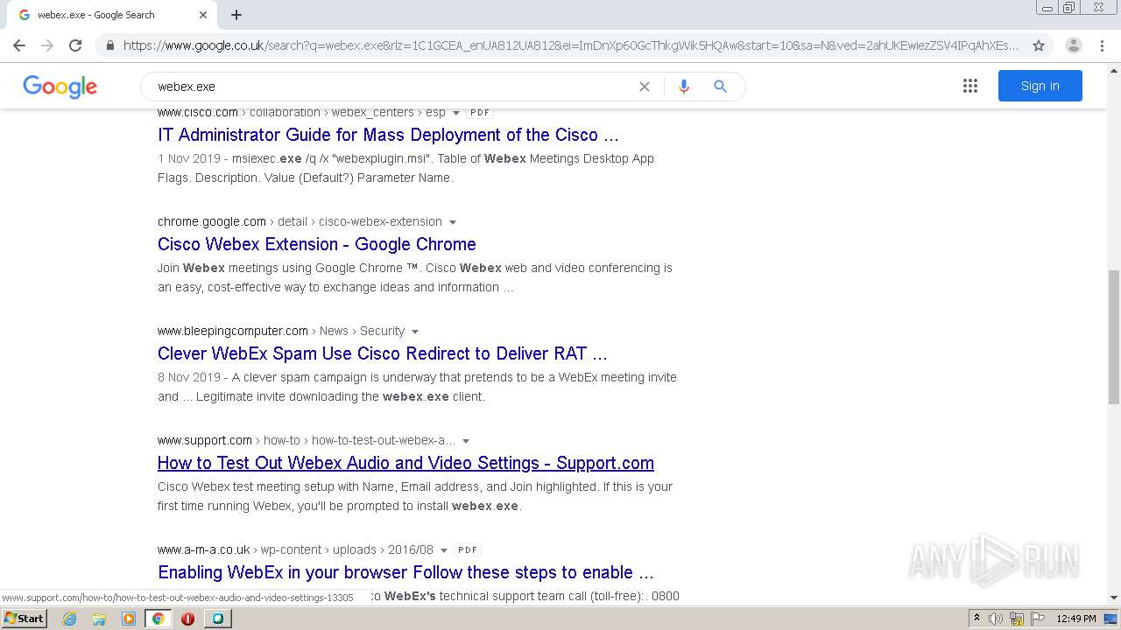Open the media player taskbar icon
Viewport: 1121px width, 630px height.
129,619
